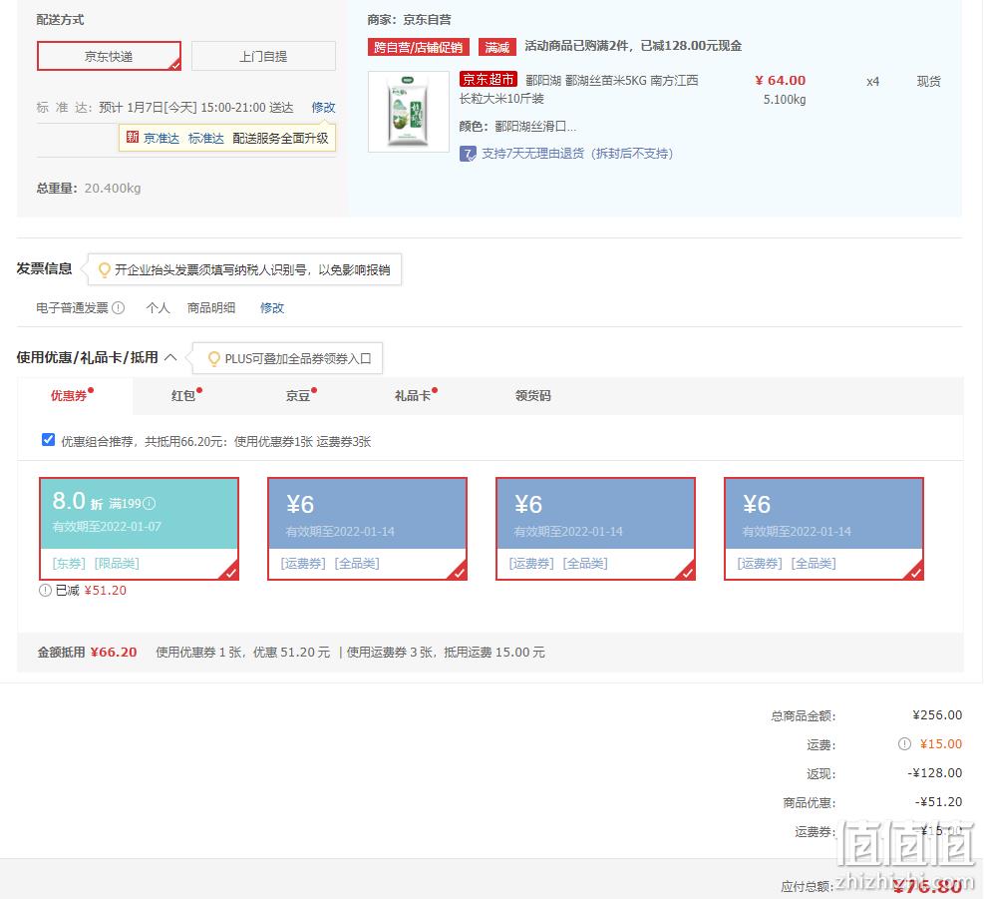Screen dimensions: 984x899
Task: Deselect the 8.0折 满199 coupon
Action: (139, 529)
